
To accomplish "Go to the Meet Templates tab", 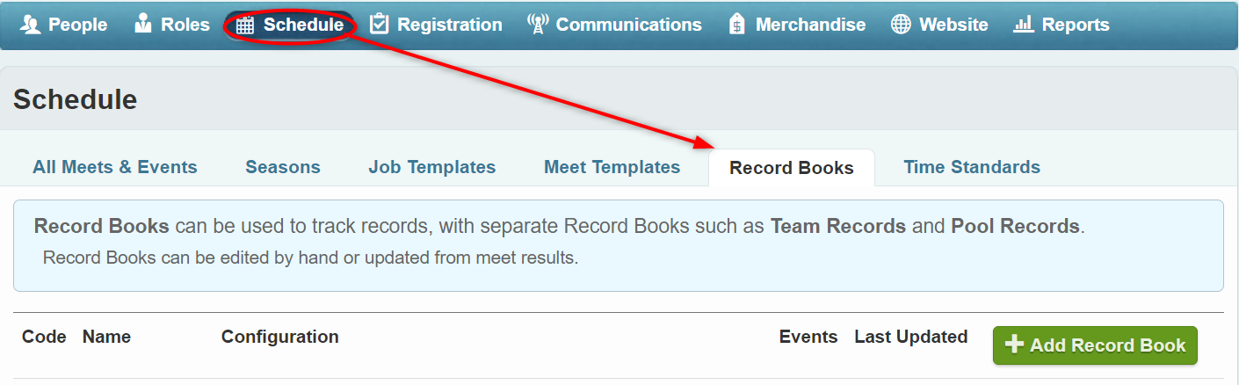I will coord(612,167).
